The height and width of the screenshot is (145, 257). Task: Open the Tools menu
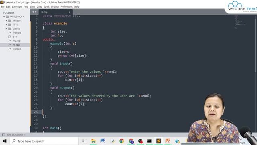coord(47,7)
